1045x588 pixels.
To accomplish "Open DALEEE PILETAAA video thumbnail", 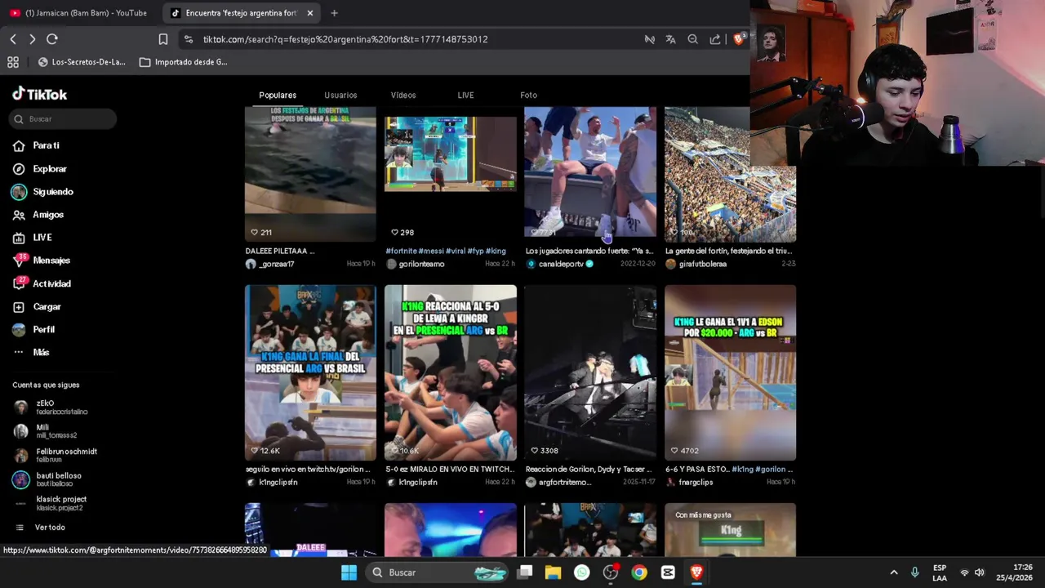I will (x=310, y=174).
